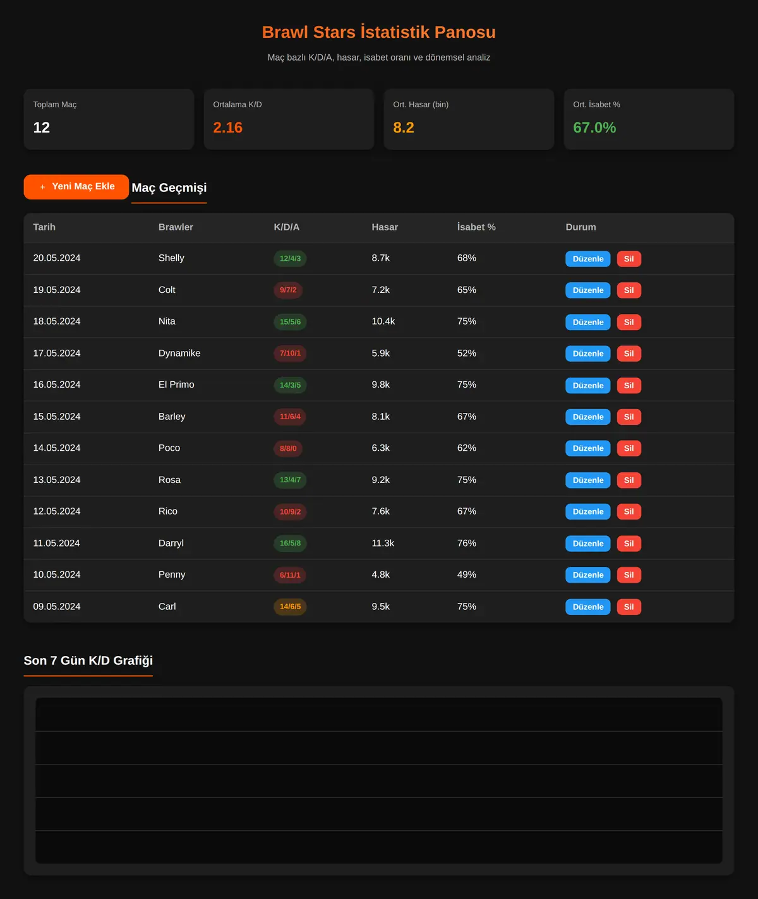Click the Toplam Maç value 12
758x899 pixels.
(42, 128)
